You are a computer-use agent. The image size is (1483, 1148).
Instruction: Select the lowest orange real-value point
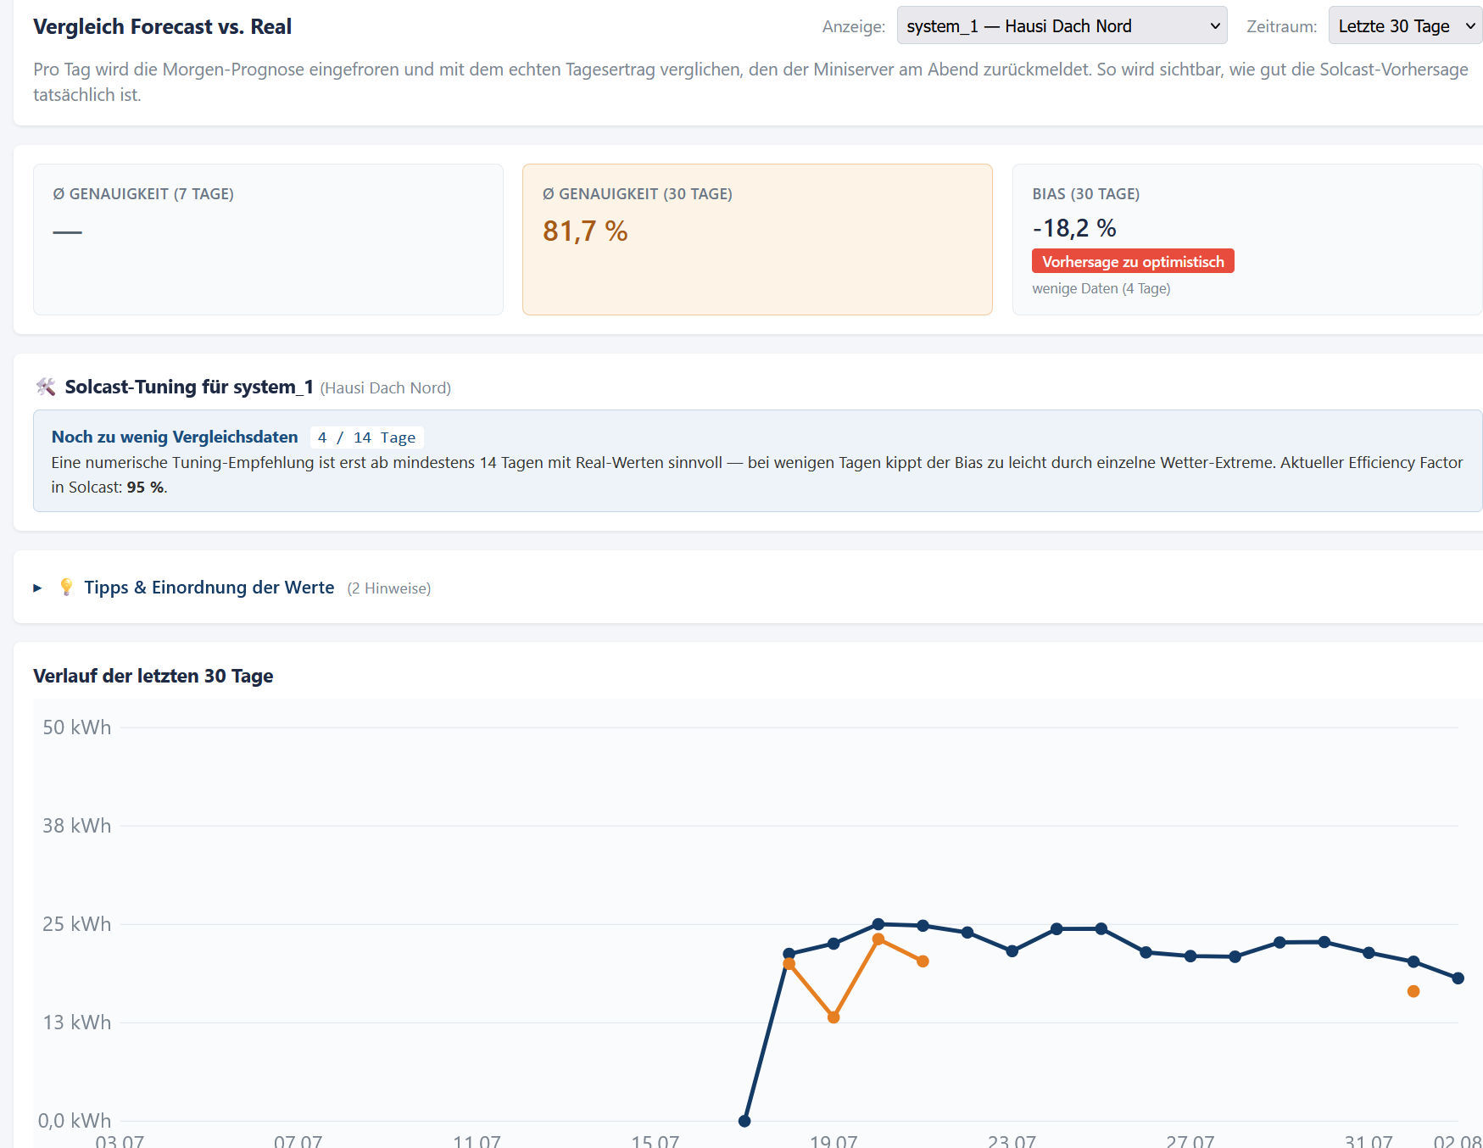[833, 1017]
